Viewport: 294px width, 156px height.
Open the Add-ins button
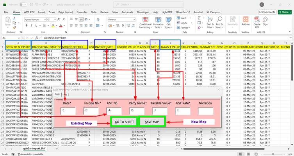click(x=246, y=21)
